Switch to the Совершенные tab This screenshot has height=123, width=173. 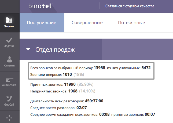[87, 23]
